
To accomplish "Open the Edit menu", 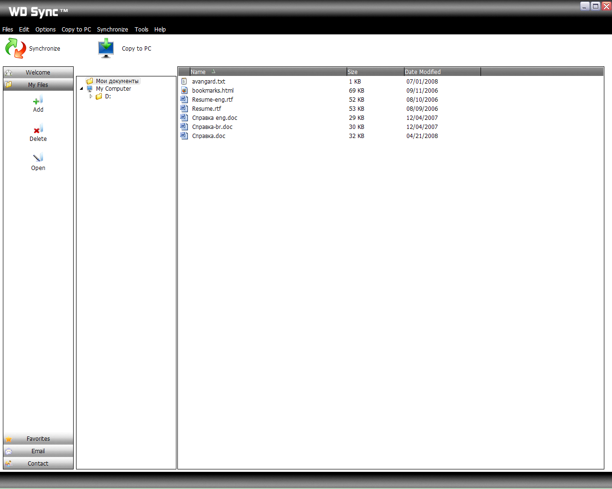I will click(24, 29).
